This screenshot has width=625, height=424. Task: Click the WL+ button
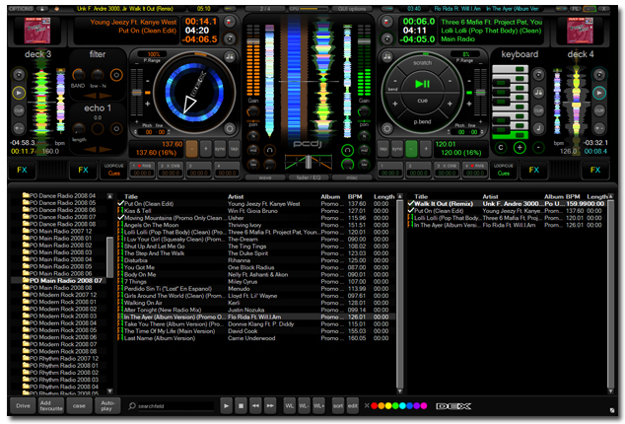(x=318, y=406)
